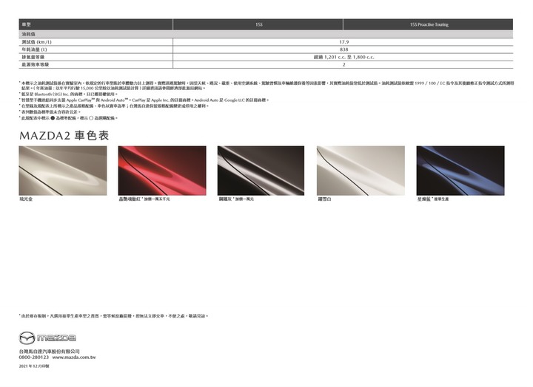Viewport: 533px width, 387px height.
Task: Select the red paint colour swatch
Action: (162, 171)
